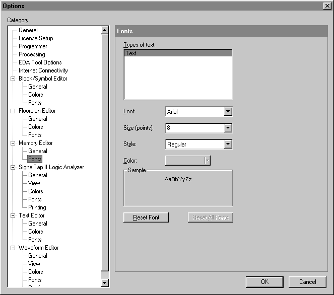Select Programmer category item
The width and height of the screenshot is (334, 295).
[x=33, y=46]
